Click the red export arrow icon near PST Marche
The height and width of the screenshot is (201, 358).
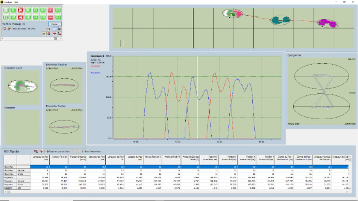[x=41, y=152]
